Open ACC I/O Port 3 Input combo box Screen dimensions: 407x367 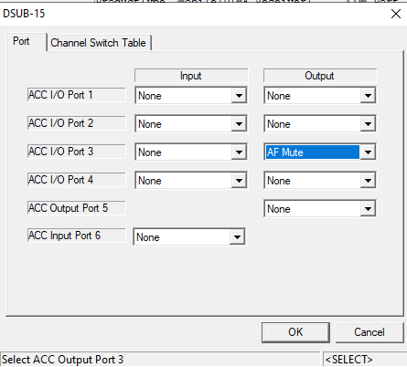pos(191,152)
